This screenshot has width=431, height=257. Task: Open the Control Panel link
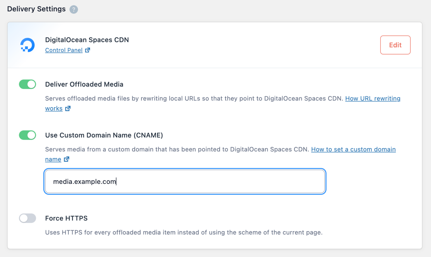click(x=64, y=50)
